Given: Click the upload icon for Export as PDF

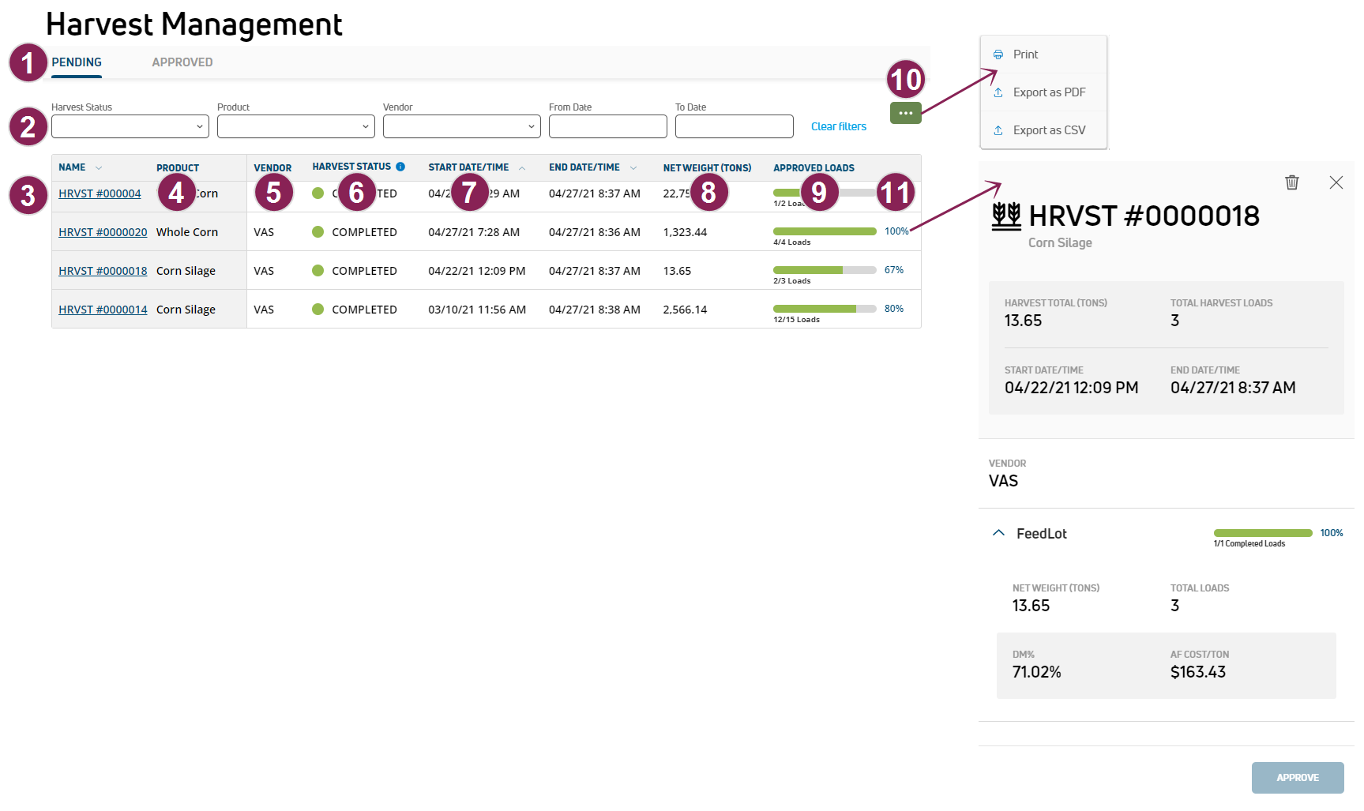Looking at the screenshot, I should [x=998, y=92].
